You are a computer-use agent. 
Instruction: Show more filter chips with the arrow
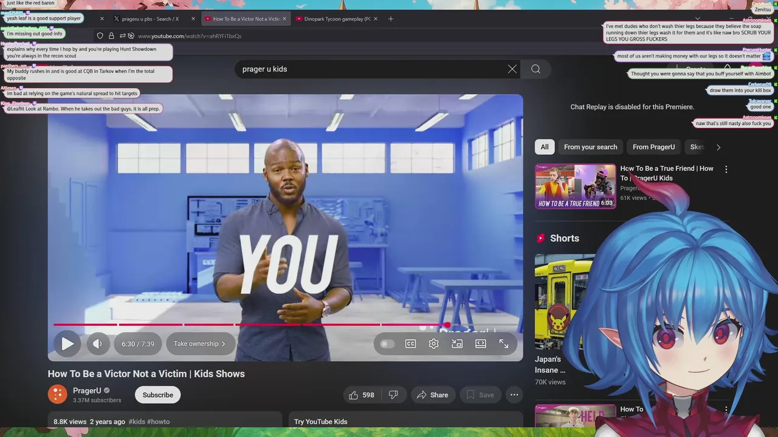(x=718, y=147)
